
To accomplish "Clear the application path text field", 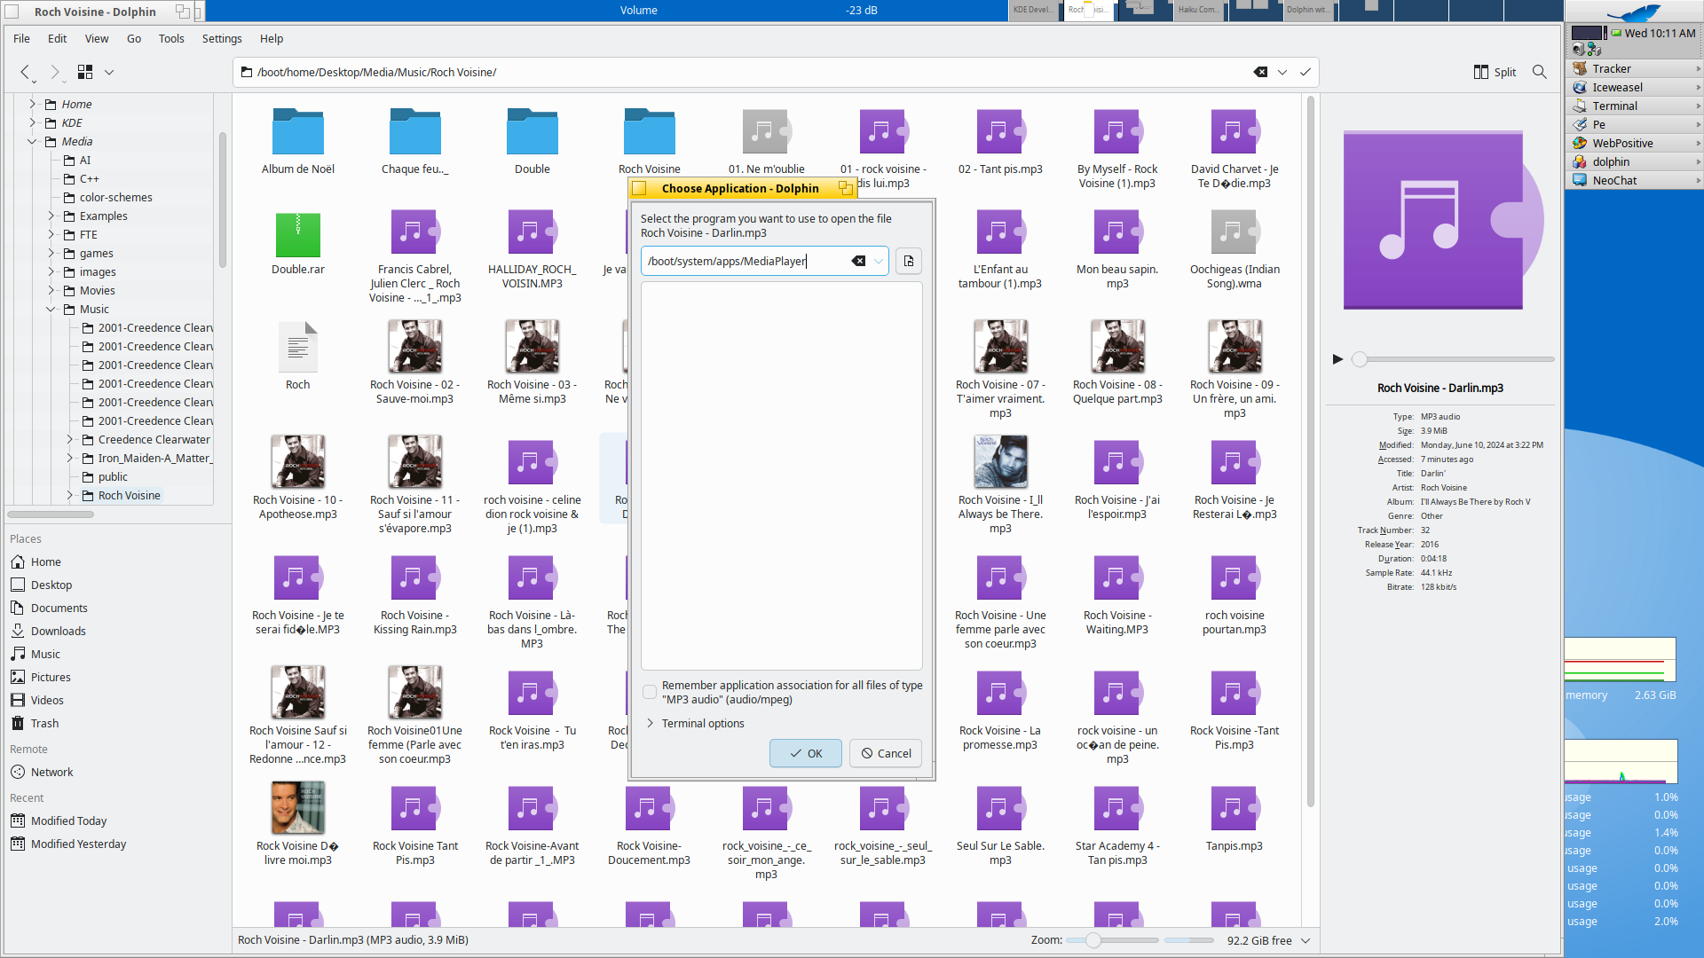I will 858,261.
